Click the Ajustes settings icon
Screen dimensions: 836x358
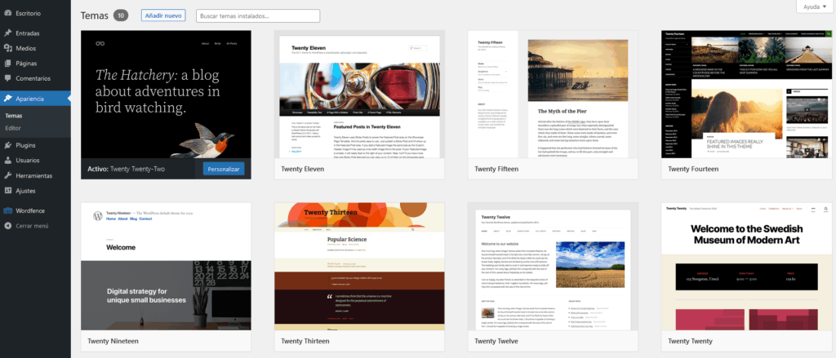7,190
